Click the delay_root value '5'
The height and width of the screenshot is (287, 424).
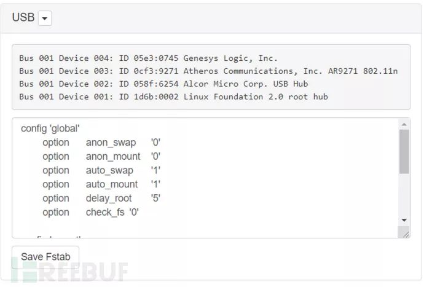click(x=155, y=198)
